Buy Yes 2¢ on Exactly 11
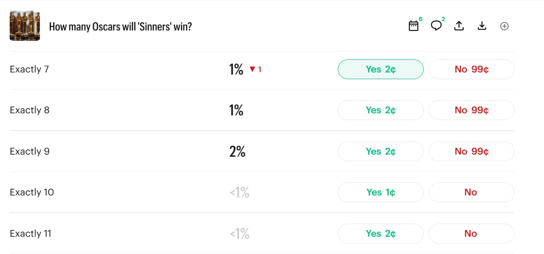The width and height of the screenshot is (544, 254). coord(380,233)
